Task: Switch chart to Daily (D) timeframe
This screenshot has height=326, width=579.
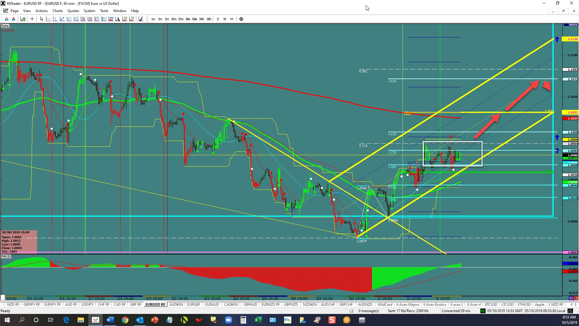Action: [x=218, y=19]
